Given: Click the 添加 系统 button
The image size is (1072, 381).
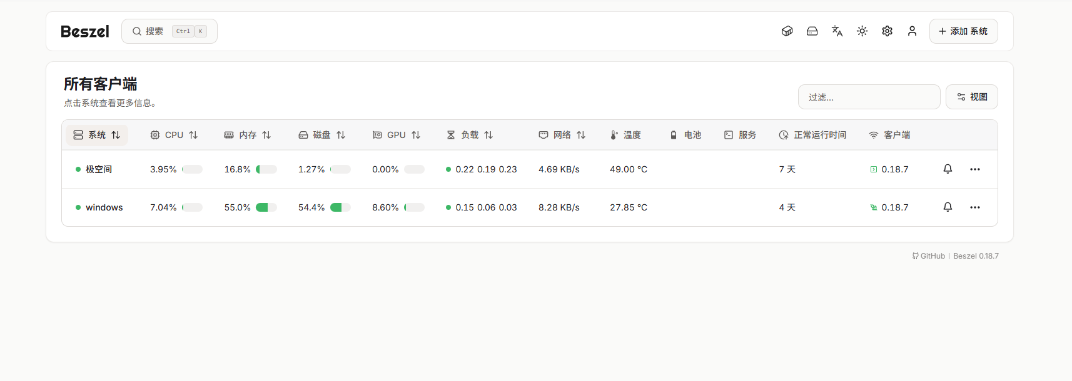Looking at the screenshot, I should tap(963, 31).
